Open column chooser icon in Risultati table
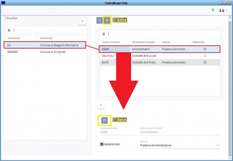 9,30
